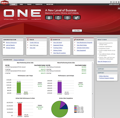Open the settings gear icon in the top-right toolbar
120x118 pixels.
pos(116,2)
